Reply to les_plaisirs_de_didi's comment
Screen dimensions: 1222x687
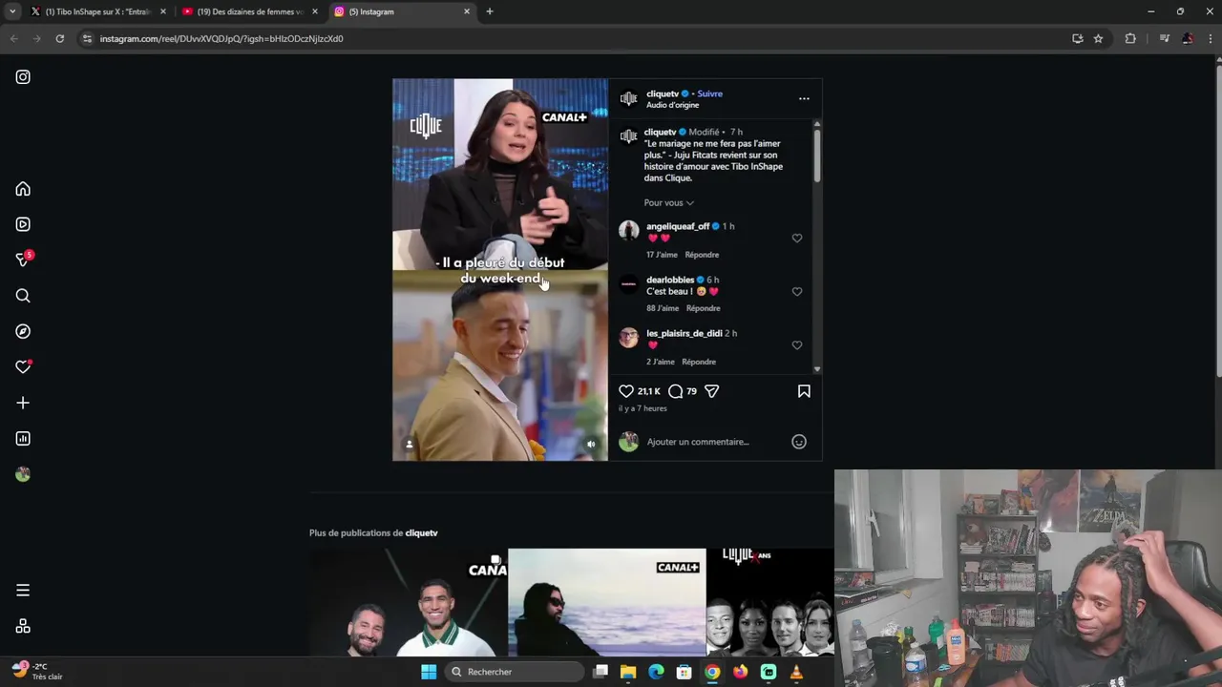point(699,362)
